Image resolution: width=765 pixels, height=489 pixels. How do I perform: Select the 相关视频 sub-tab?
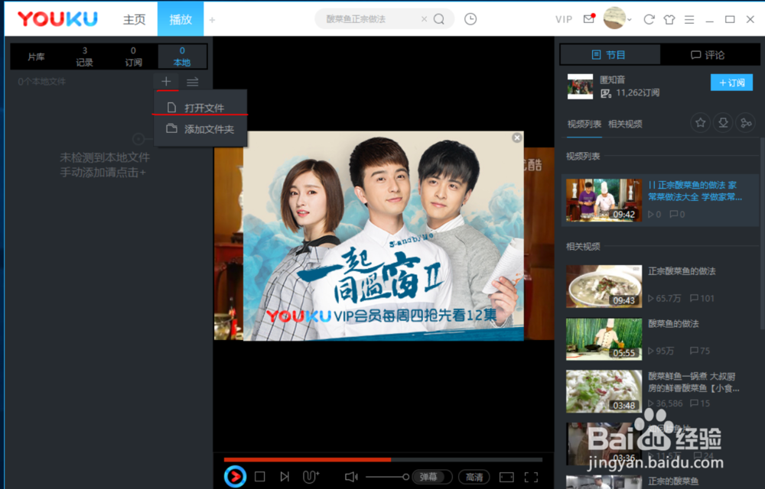[625, 124]
